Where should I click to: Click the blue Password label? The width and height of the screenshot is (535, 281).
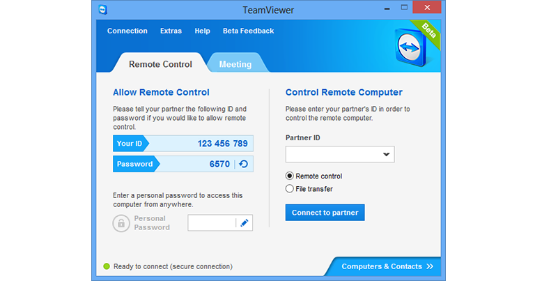pyautogui.click(x=134, y=164)
